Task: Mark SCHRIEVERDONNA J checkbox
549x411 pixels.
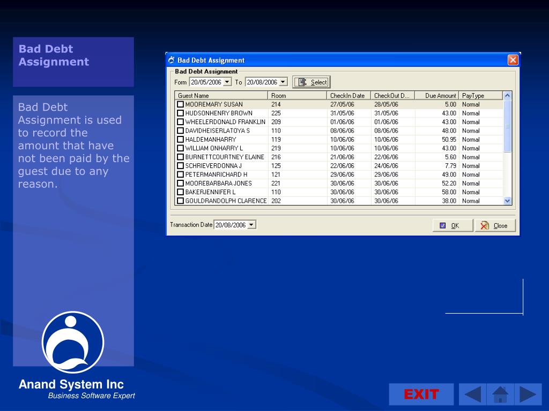Action: pyautogui.click(x=180, y=166)
